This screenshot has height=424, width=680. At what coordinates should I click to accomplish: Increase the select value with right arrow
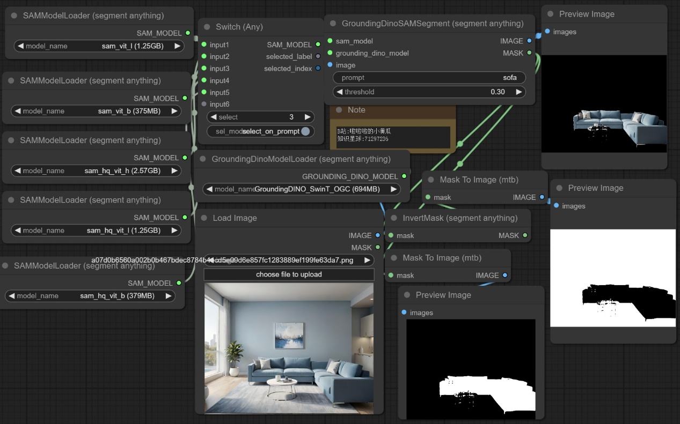(x=308, y=117)
